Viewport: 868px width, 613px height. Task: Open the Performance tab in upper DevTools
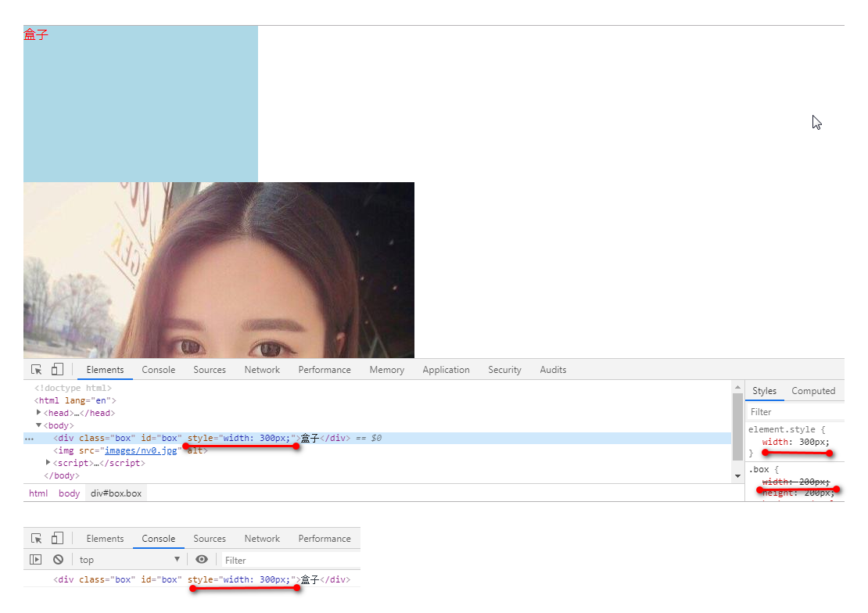point(325,370)
